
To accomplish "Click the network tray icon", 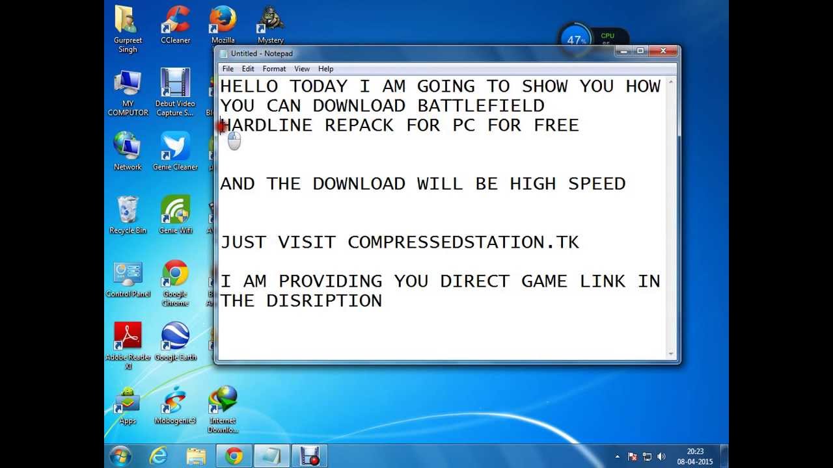I will click(647, 457).
